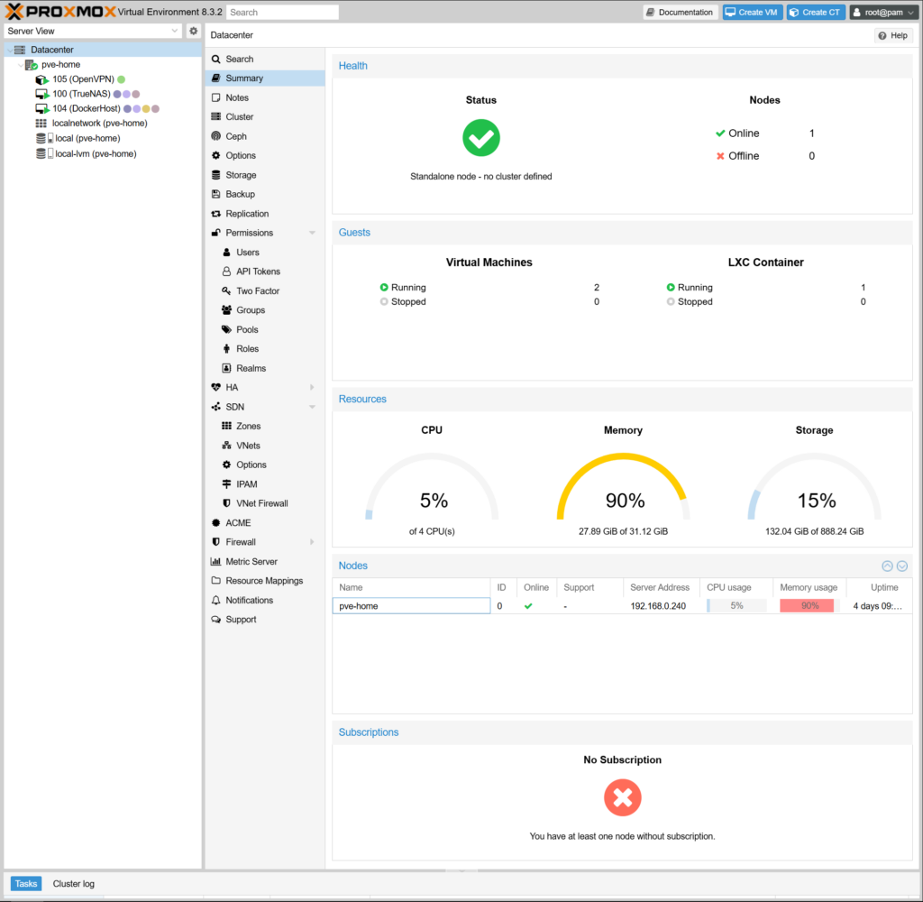
Task: Click the HA heartbeat icon
Action: (x=216, y=387)
